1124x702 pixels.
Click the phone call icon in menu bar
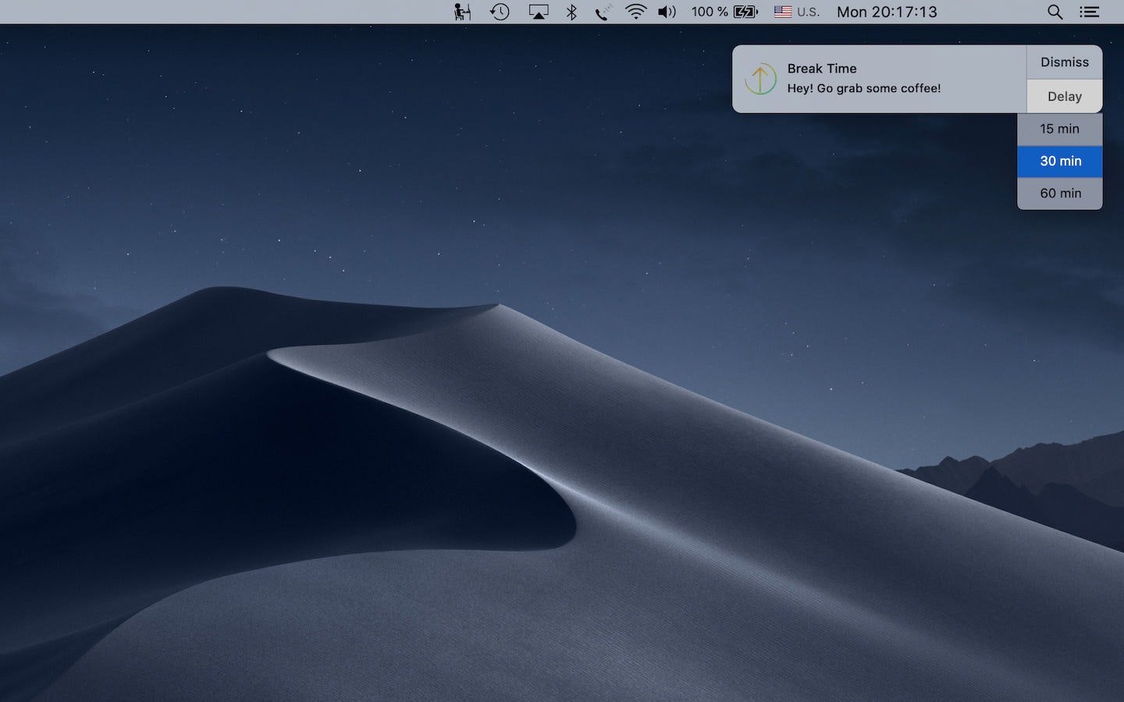click(603, 12)
